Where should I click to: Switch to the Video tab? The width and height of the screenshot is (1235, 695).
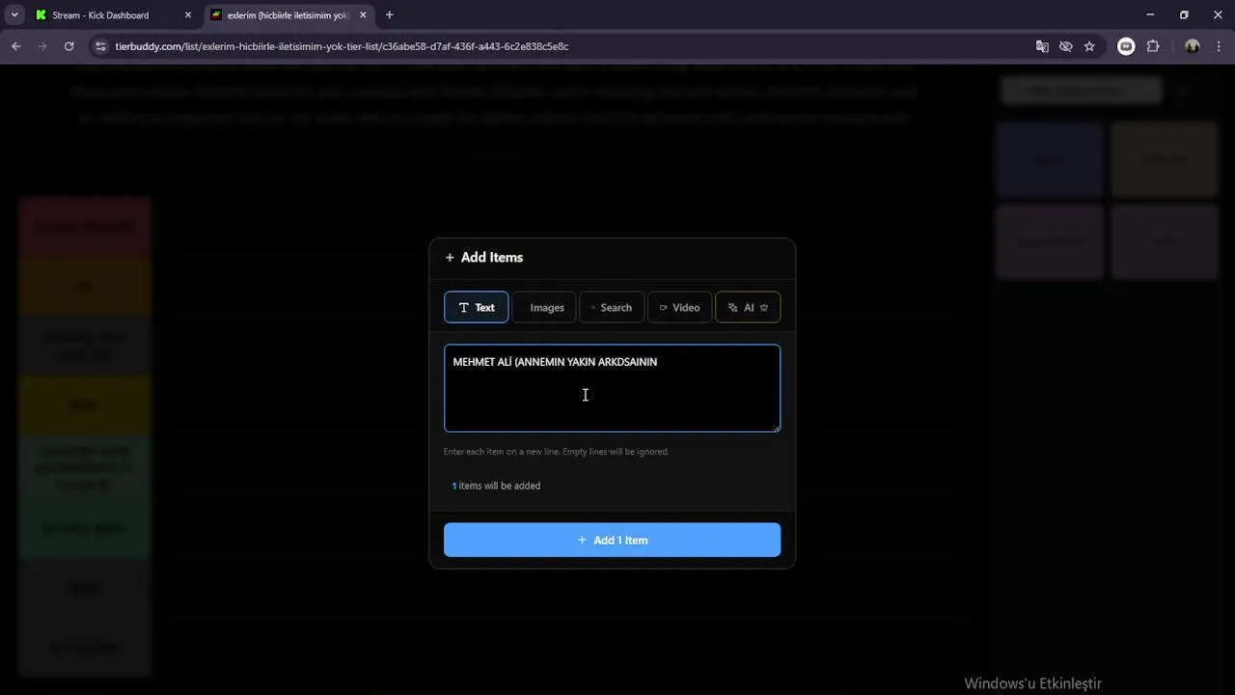pyautogui.click(x=680, y=308)
